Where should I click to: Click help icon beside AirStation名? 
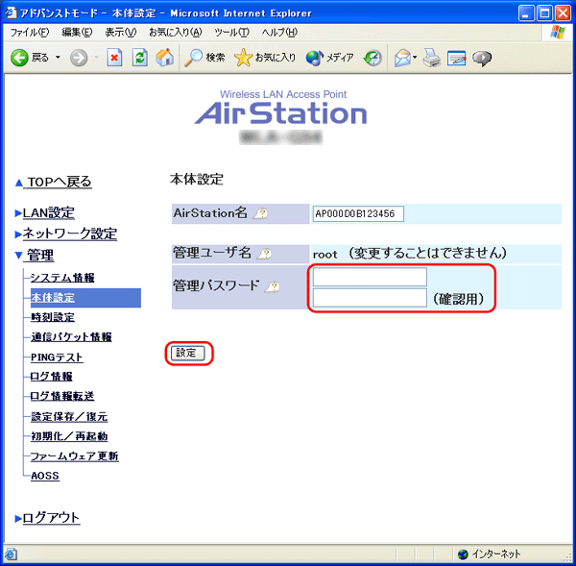(x=260, y=213)
